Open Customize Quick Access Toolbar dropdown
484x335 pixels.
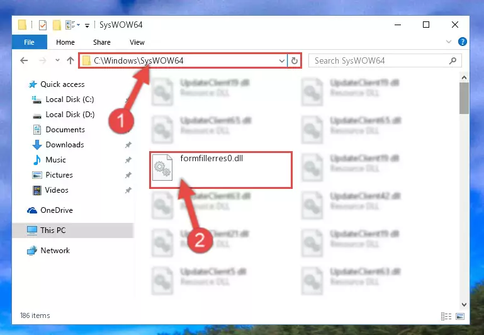(x=87, y=25)
